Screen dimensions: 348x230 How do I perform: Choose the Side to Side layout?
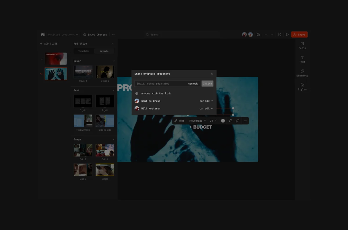pos(105,121)
